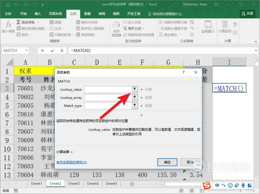Viewport: 260px width, 194px height.
Task: Confirm formula entry with checkmark icon
Action: pos(52,50)
